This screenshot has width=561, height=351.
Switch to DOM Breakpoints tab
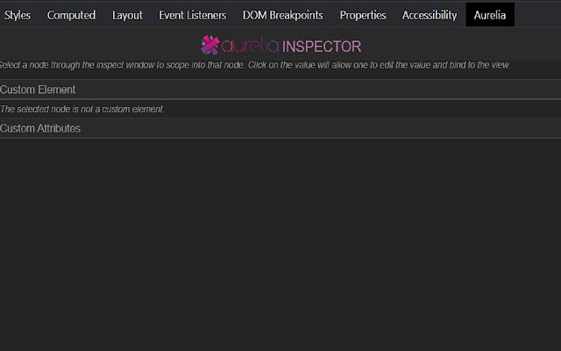point(282,15)
